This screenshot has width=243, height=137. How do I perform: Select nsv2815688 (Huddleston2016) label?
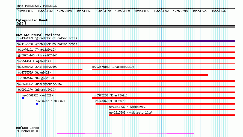pos(131,112)
